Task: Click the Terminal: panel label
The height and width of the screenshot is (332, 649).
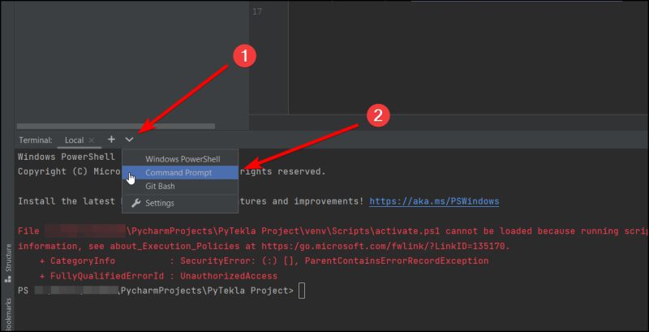Action: [x=36, y=140]
